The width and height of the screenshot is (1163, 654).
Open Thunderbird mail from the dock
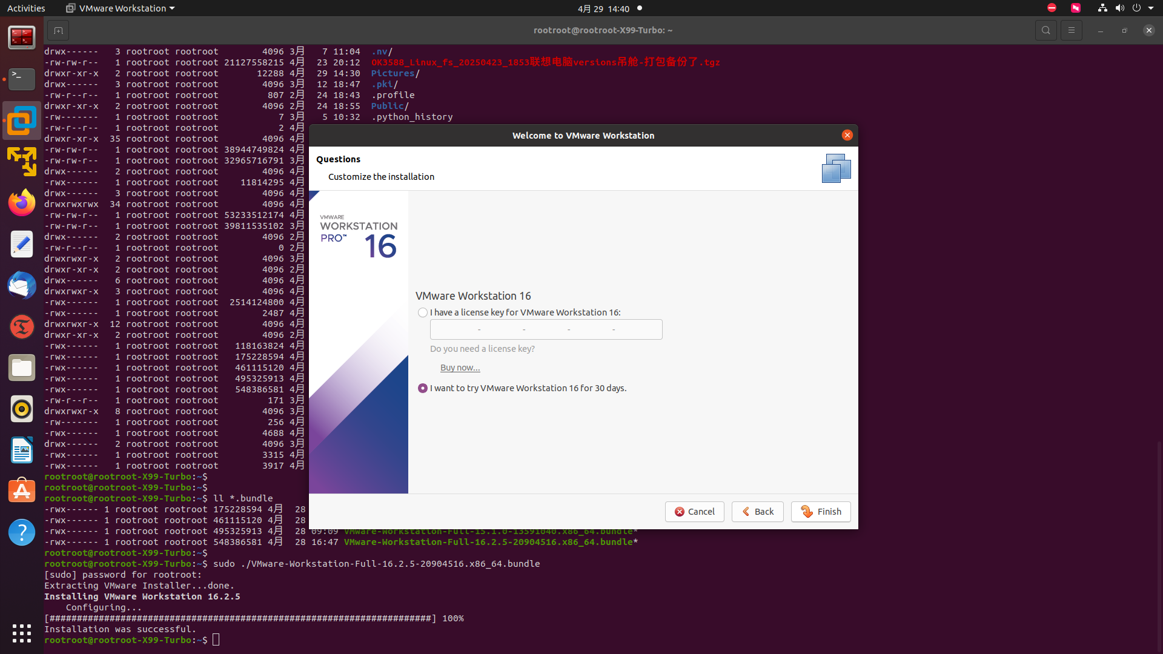(22, 285)
